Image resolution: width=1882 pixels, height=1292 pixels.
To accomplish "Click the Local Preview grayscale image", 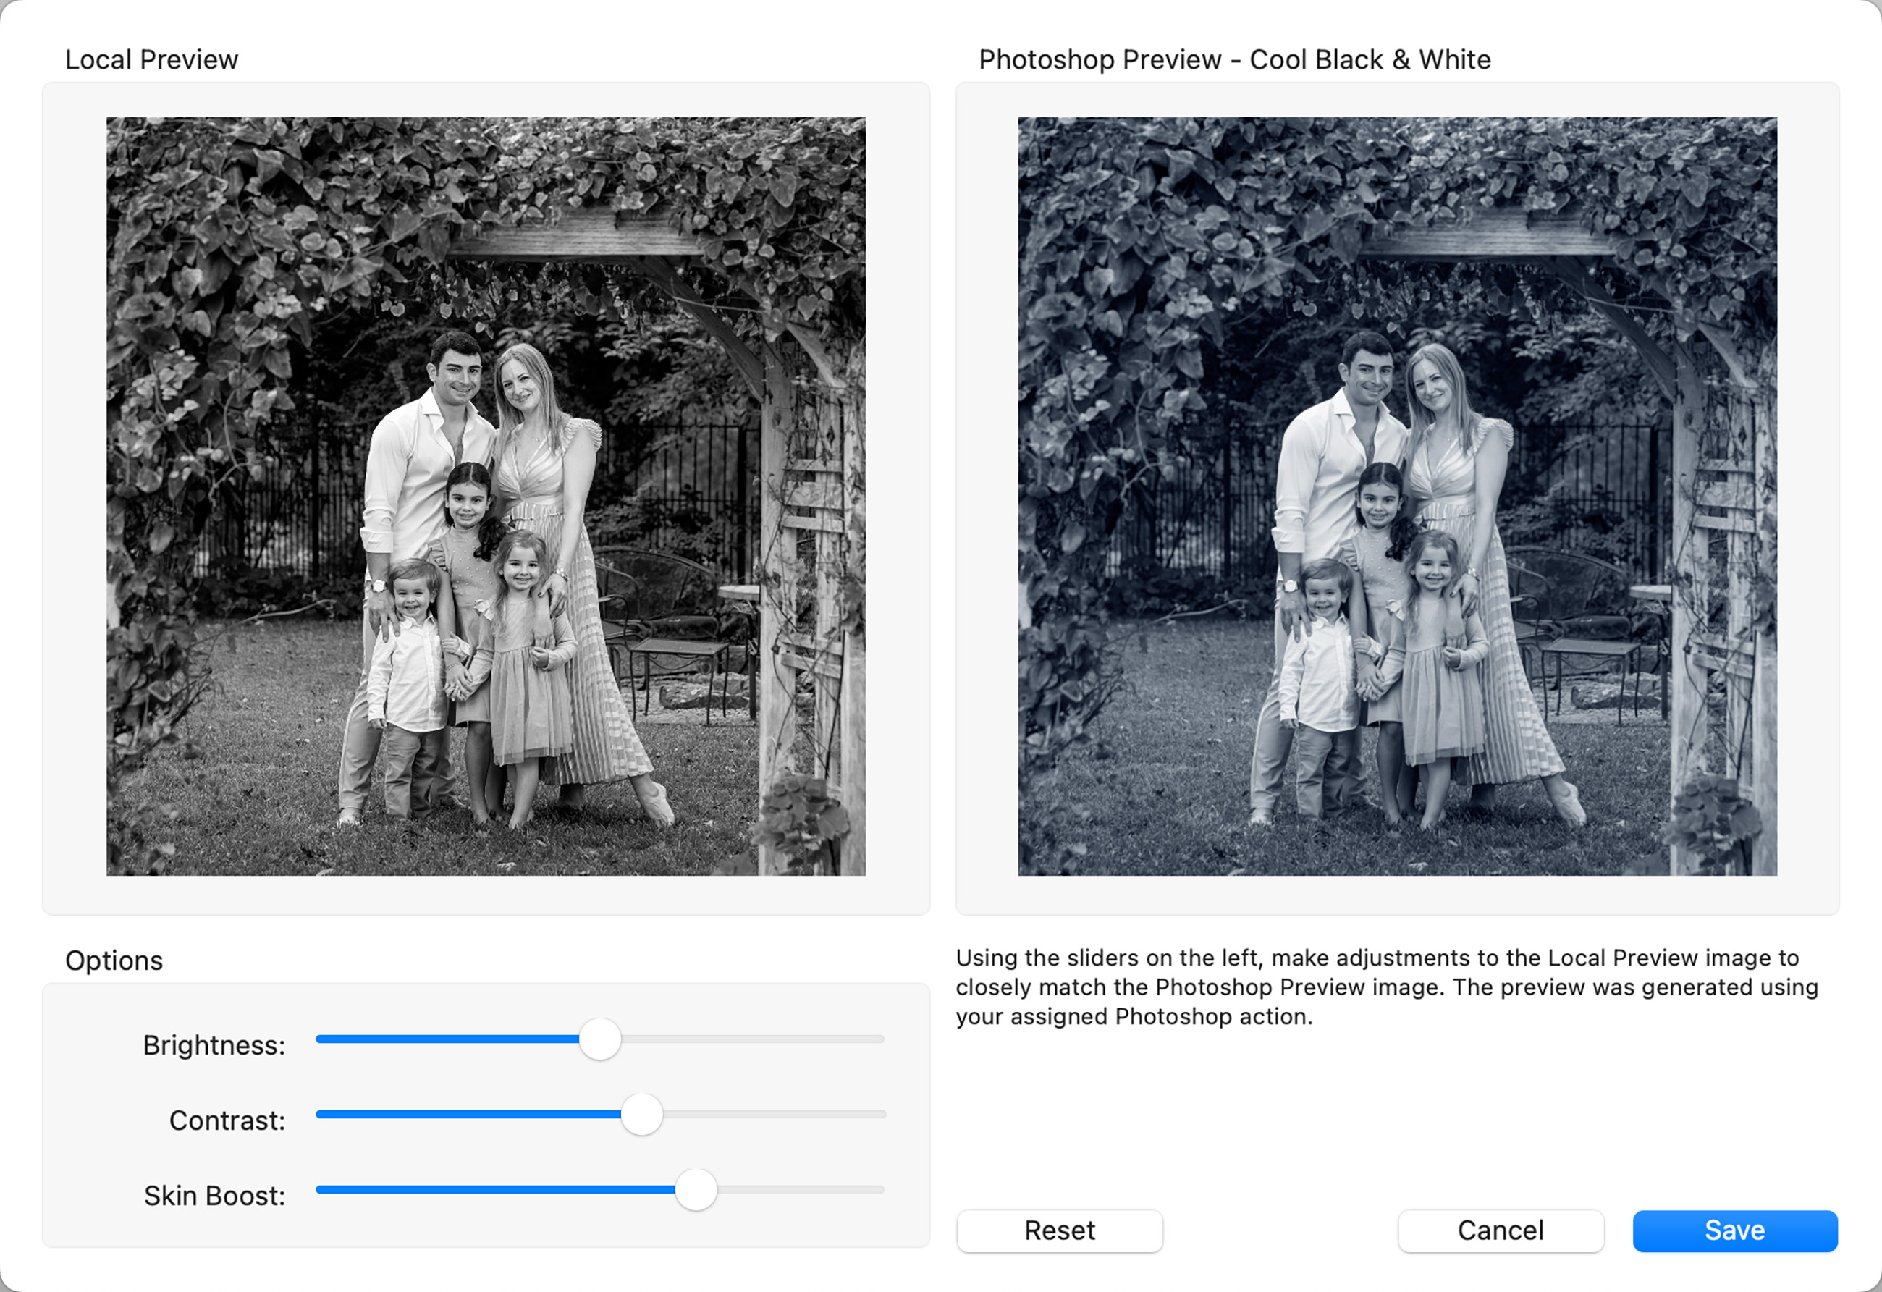I will point(486,497).
